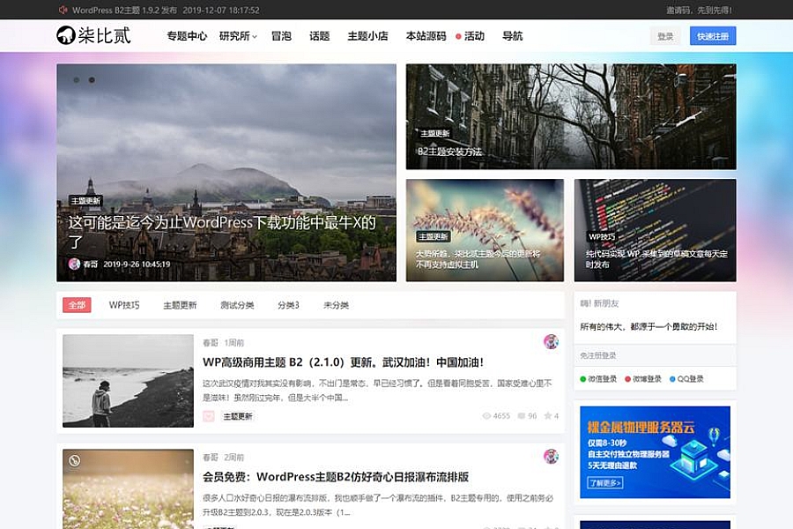Select the 未分类 category tab
Screen dimensions: 793x529
(336, 305)
